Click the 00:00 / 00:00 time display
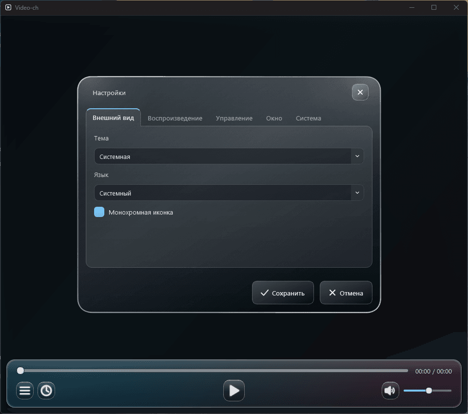This screenshot has width=468, height=414. [x=433, y=371]
